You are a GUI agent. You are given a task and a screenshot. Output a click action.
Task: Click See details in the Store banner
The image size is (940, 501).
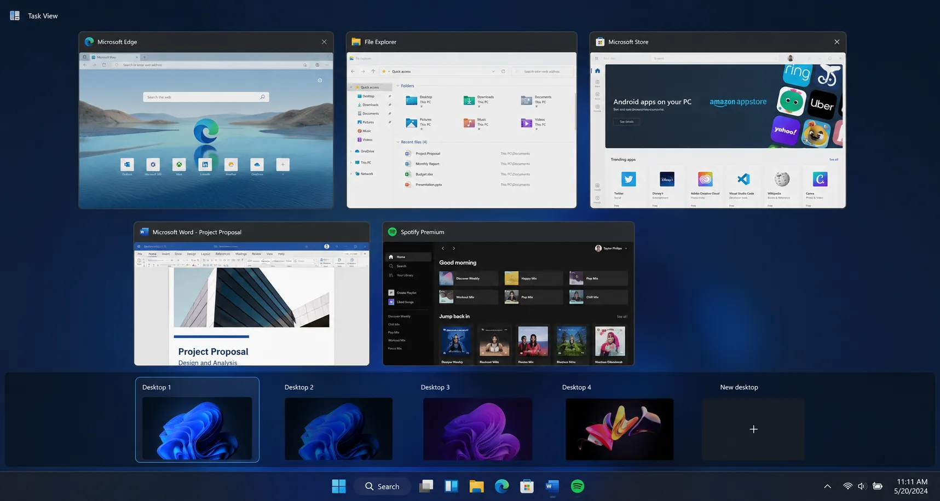pyautogui.click(x=626, y=121)
